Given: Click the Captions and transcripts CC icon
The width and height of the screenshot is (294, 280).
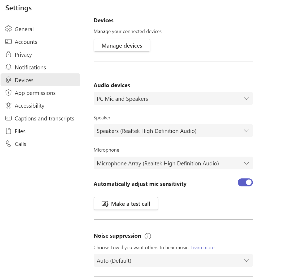Looking at the screenshot, I should coord(8,118).
